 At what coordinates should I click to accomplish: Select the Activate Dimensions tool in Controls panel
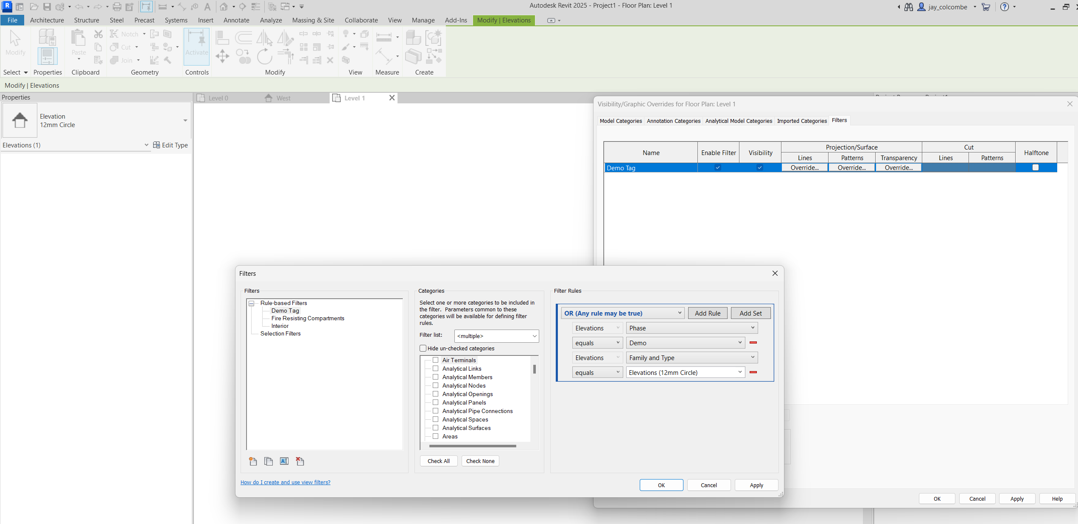point(196,46)
